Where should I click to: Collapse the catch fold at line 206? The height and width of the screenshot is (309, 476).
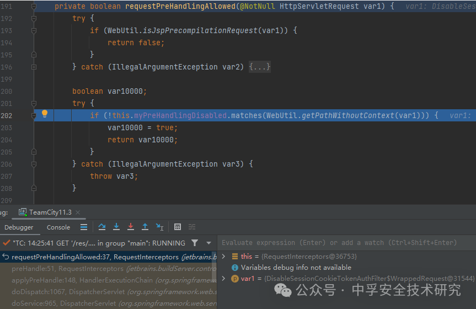[34, 164]
